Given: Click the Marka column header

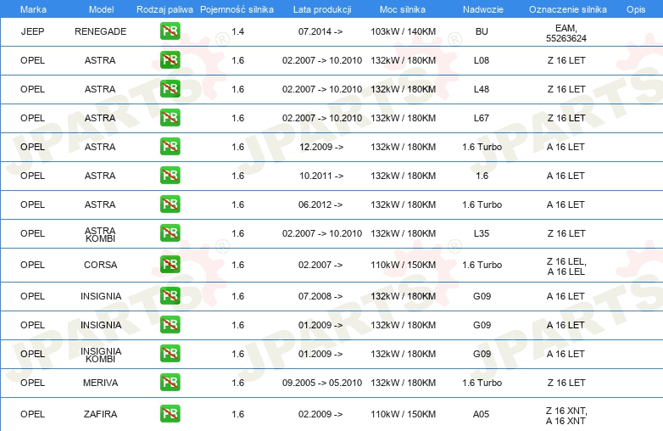Looking at the screenshot, I should tap(33, 8).
